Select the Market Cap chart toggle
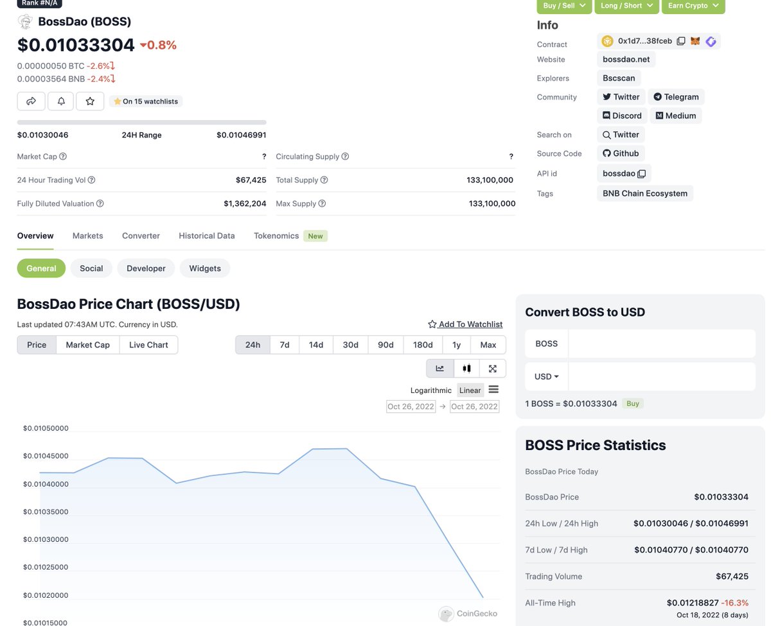771x626 pixels. (x=88, y=345)
